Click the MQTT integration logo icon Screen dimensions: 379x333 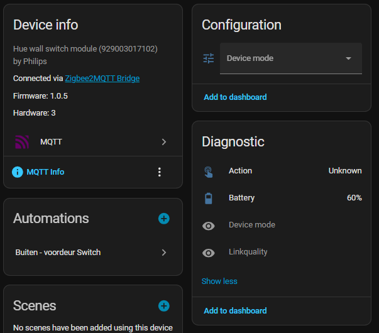pos(22,142)
